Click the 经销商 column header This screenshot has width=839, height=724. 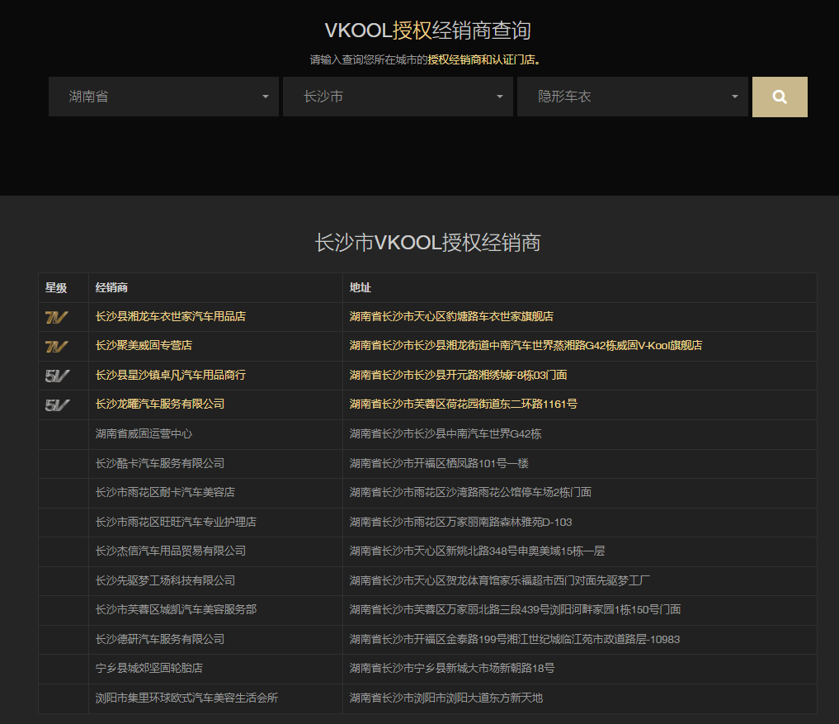click(x=111, y=287)
